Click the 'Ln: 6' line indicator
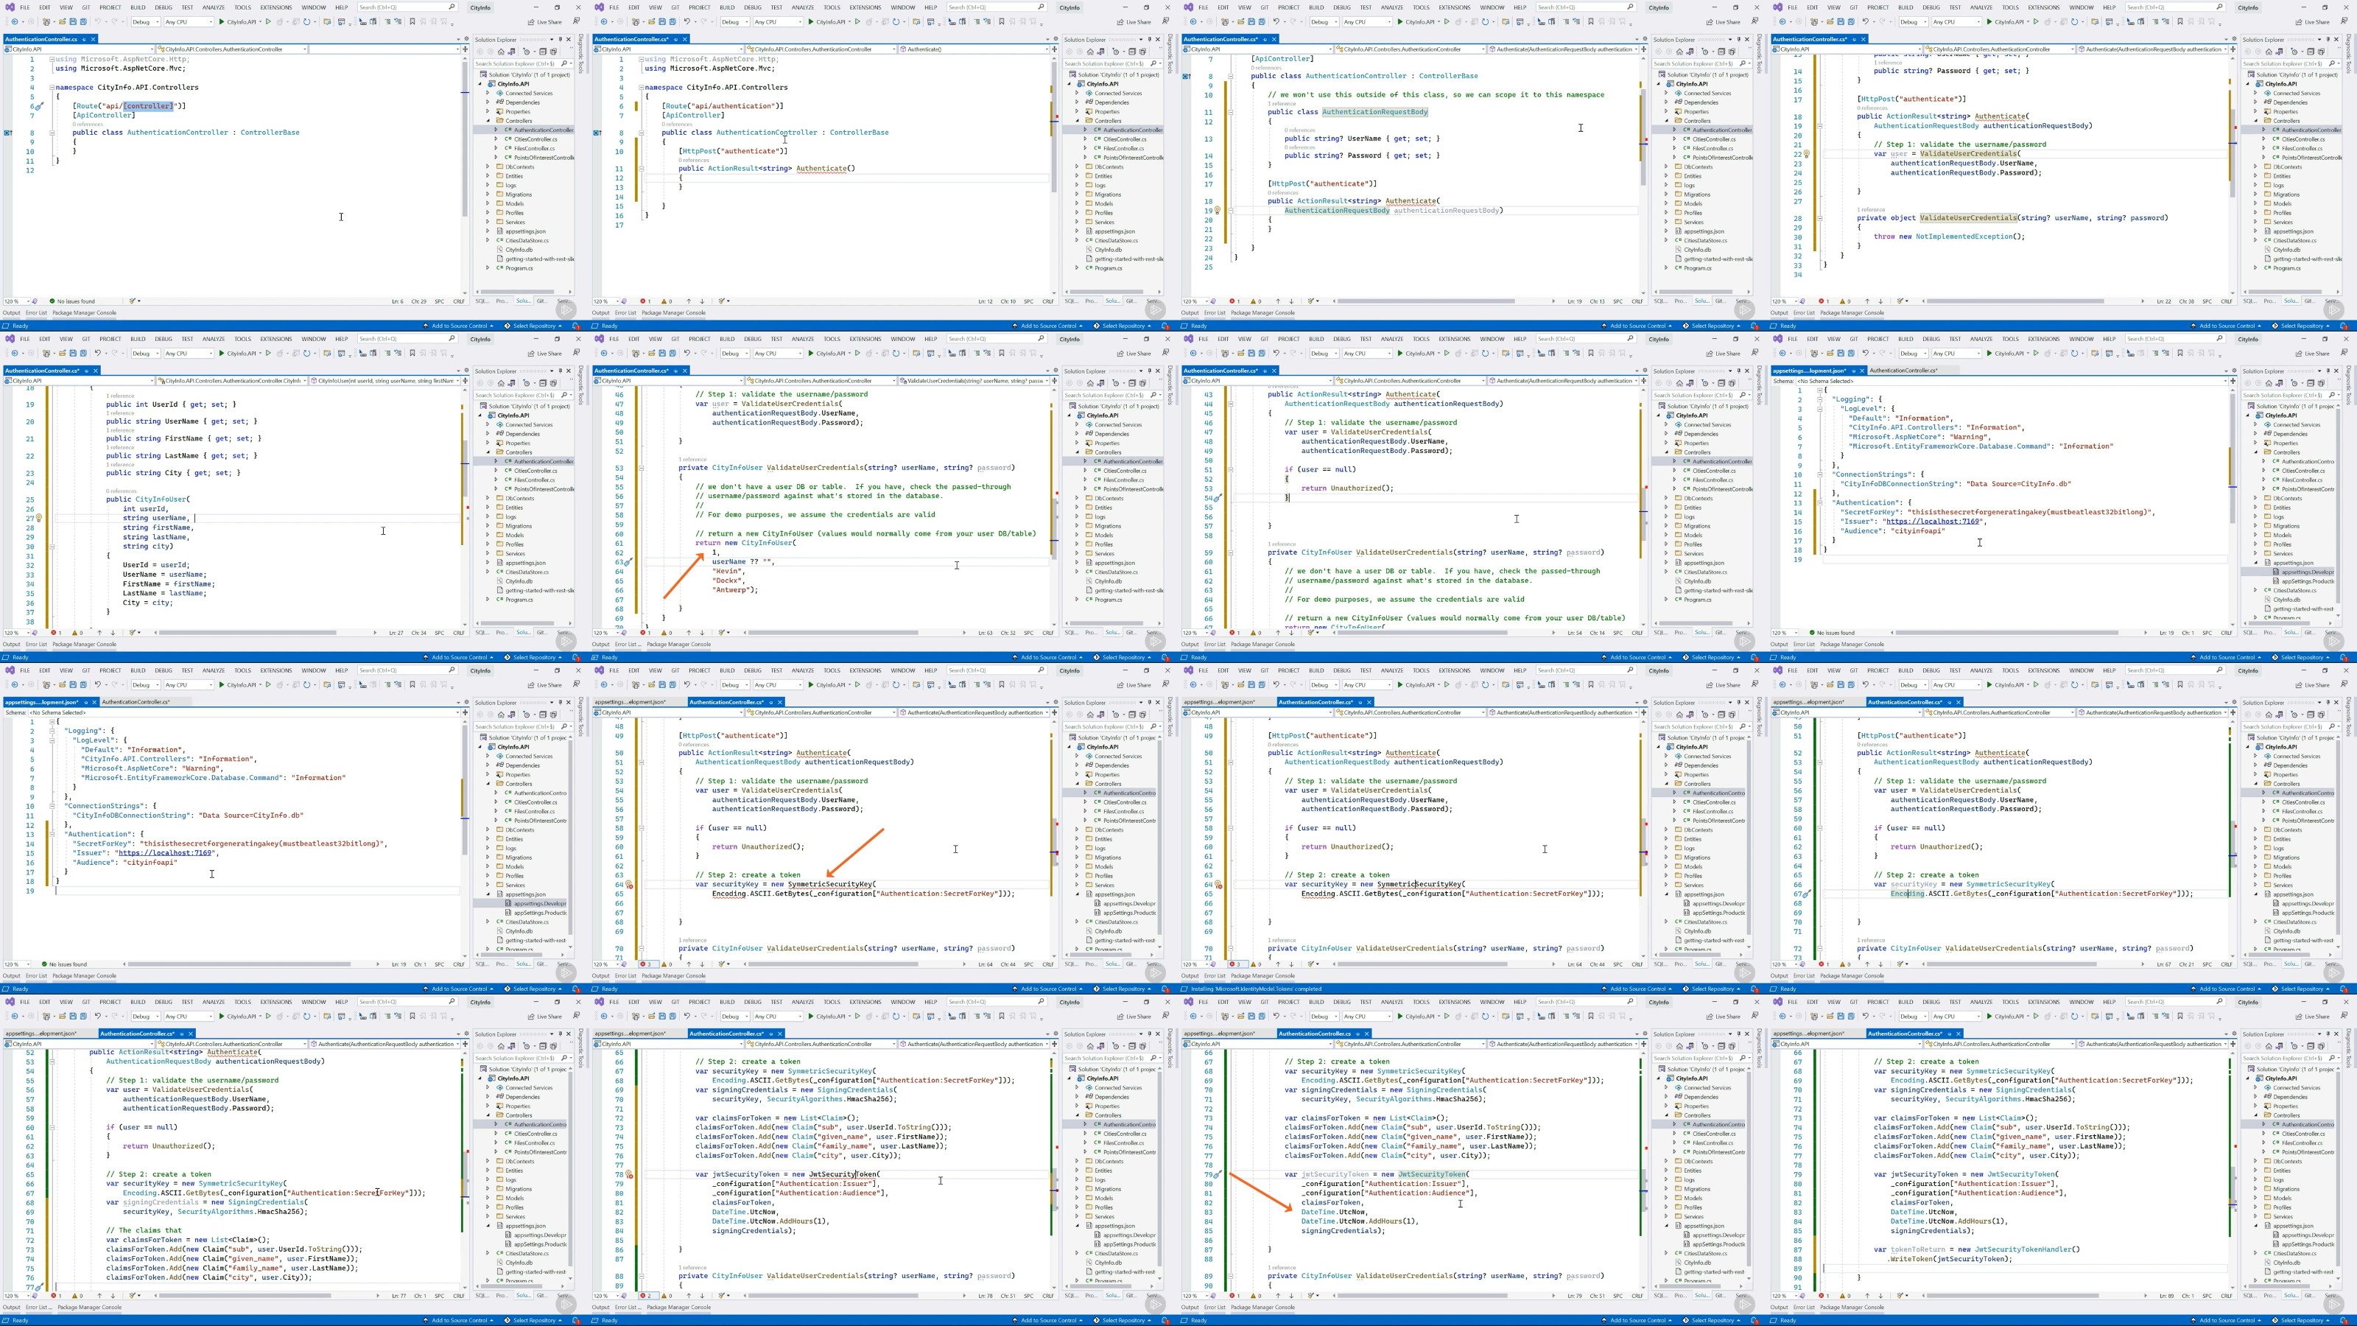The image size is (2357, 1326). tap(397, 301)
